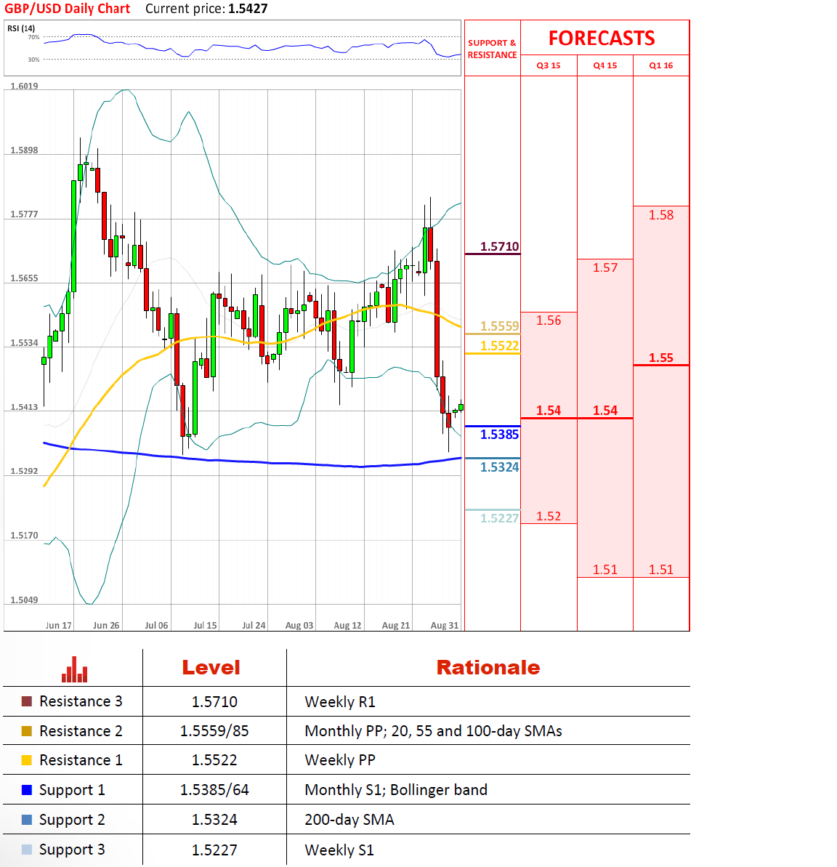Click the RSI 70% threshold label
837x867 pixels.
[x=33, y=38]
